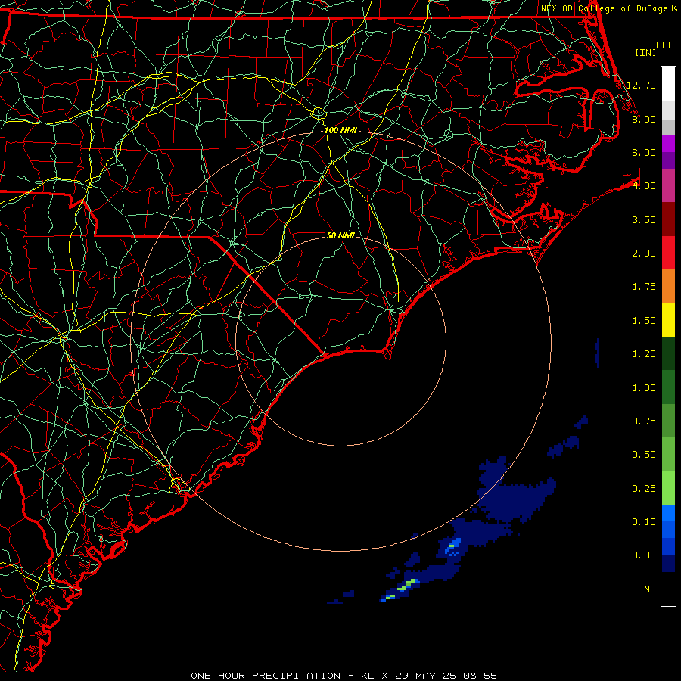Pick the dark purple legend swatch
Screen dimensions: 681x681
coord(668,160)
